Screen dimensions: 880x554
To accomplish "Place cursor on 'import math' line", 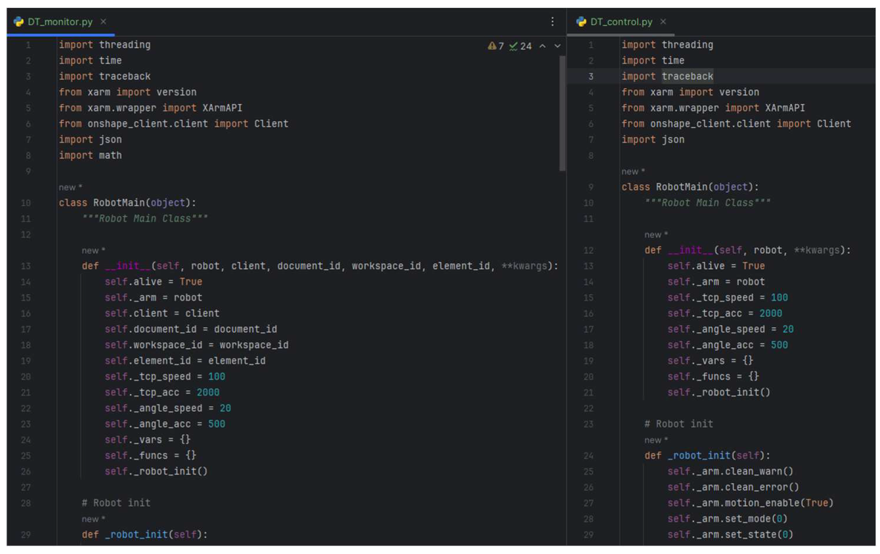I will click(x=91, y=156).
